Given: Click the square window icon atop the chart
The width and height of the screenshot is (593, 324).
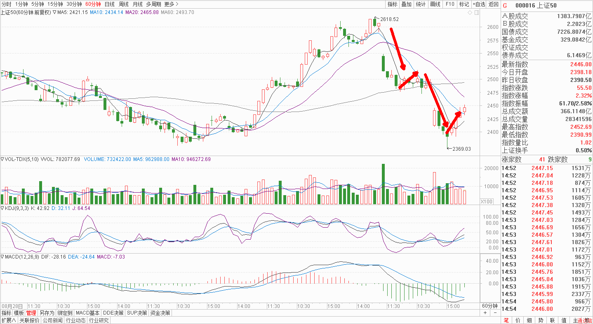Looking at the screenshot, I should coord(476,13).
